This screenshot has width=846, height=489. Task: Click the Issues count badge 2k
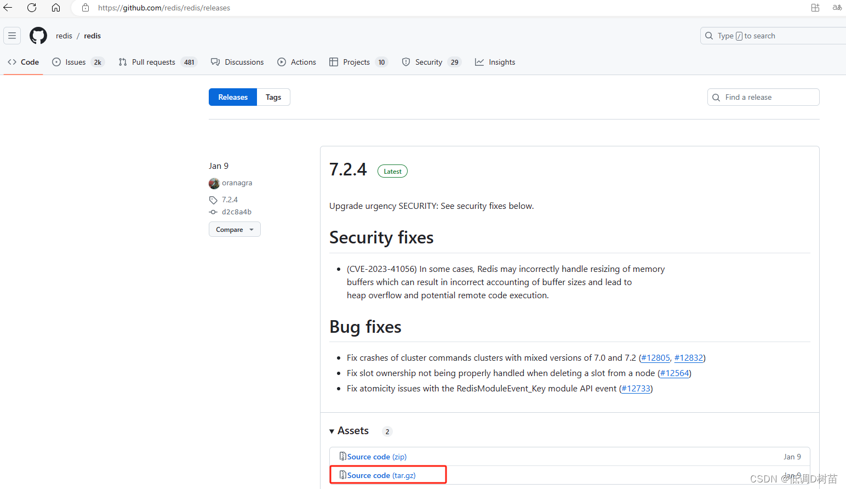tap(98, 62)
